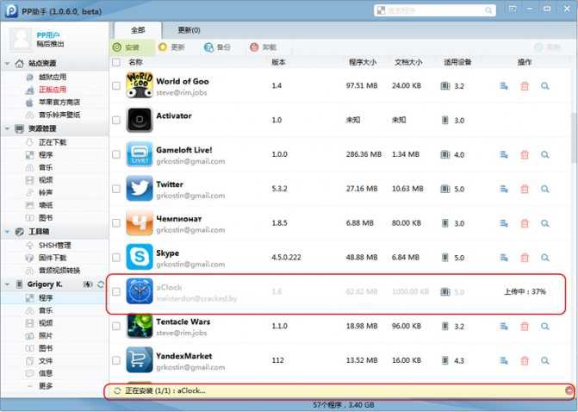Check the Gameloft Live! checkbox

tap(116, 154)
